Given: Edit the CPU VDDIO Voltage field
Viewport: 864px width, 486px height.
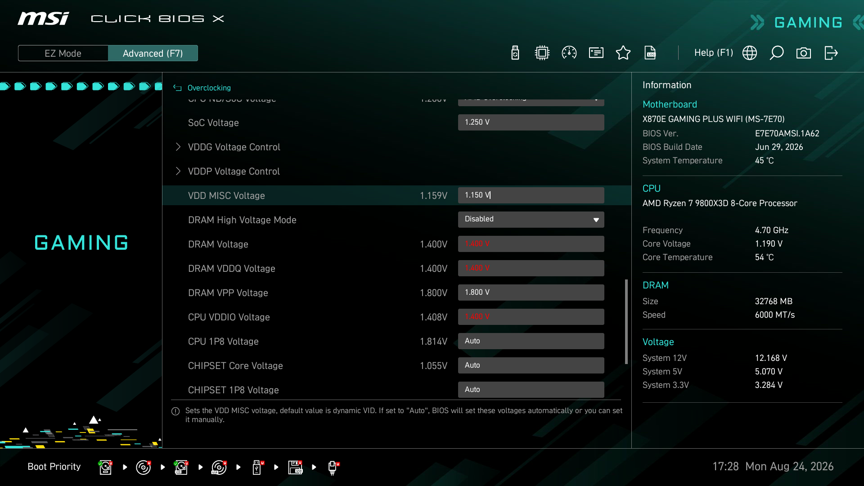Looking at the screenshot, I should click(x=531, y=317).
